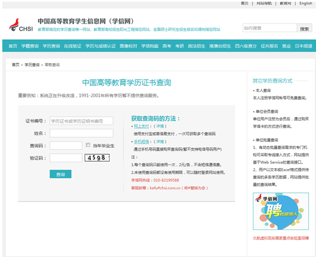The image size is (316, 257).
Task: Click the 查询码 input field
Action: 66,146
